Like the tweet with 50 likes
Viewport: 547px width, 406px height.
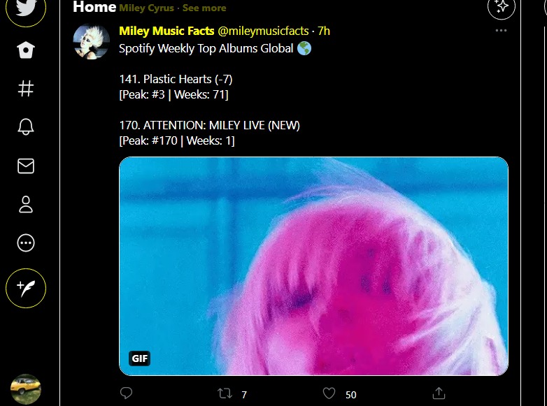pyautogui.click(x=329, y=393)
